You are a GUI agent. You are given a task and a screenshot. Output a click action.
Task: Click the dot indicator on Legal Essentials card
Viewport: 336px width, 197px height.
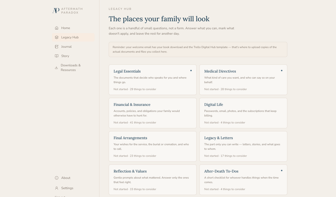pyautogui.click(x=191, y=70)
